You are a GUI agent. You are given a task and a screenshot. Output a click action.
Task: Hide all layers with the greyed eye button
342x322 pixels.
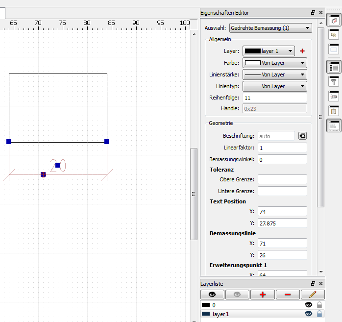pos(237,295)
